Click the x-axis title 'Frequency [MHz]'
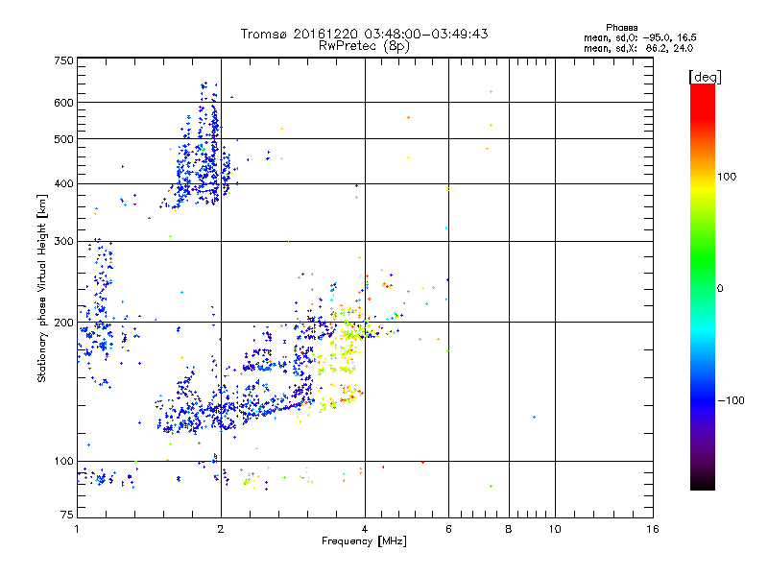Image resolution: width=768 pixels, height=576 pixels. [x=364, y=541]
